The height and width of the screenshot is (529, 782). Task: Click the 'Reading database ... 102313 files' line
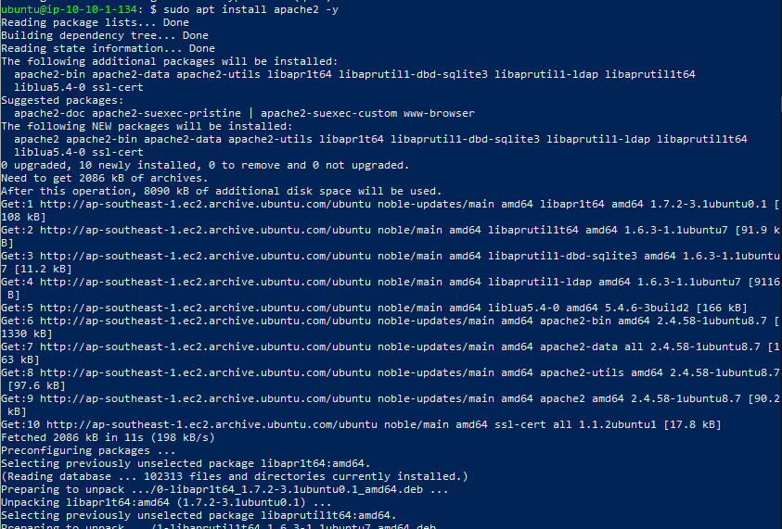(235, 476)
